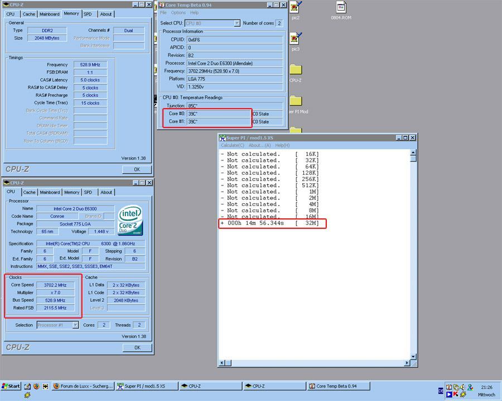The height and width of the screenshot is (401, 502).
Task: Click the red Kaspersky K tray icon
Action: pos(456,394)
